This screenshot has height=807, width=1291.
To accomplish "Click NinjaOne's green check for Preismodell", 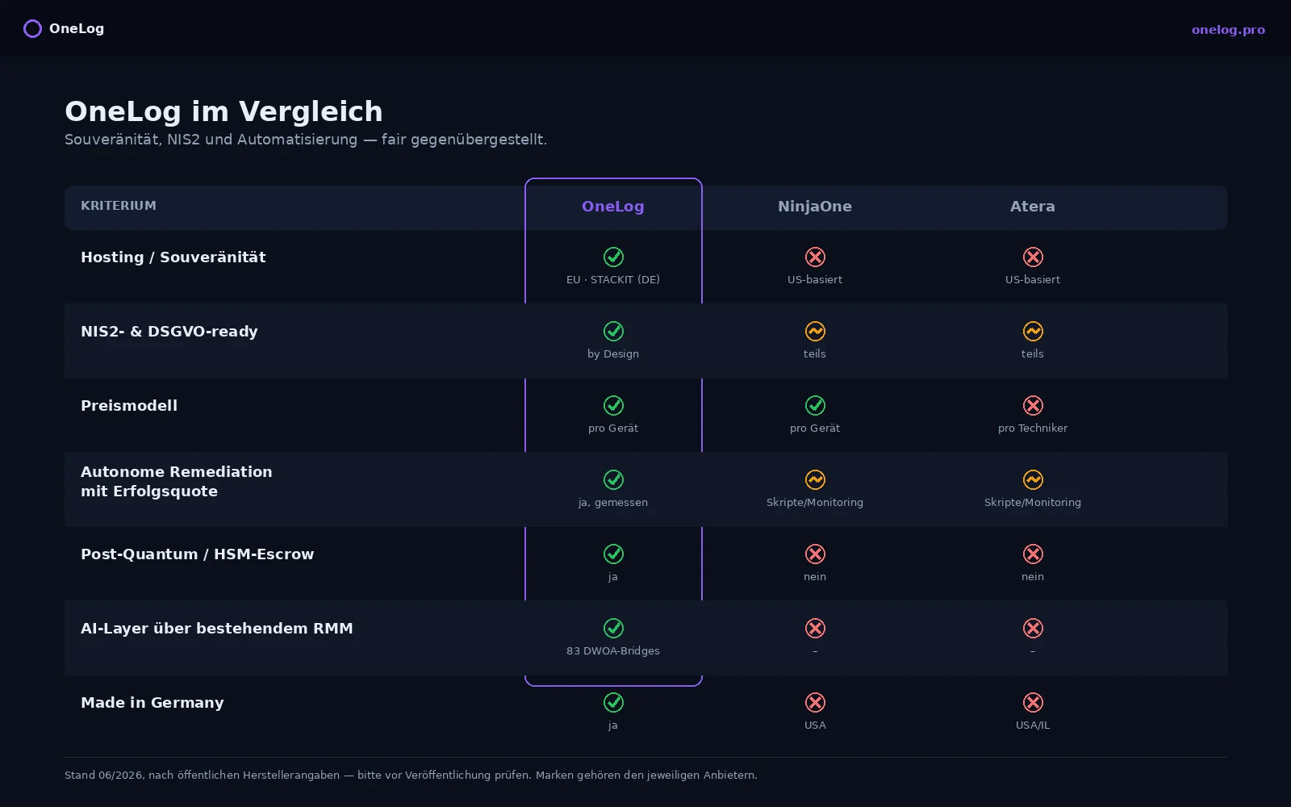I will tap(815, 405).
